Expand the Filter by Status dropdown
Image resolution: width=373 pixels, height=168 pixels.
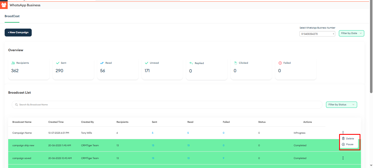point(342,105)
